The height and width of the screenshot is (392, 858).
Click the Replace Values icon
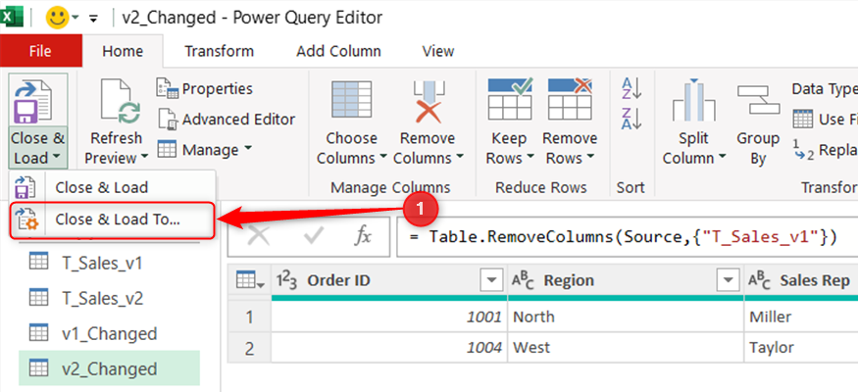click(803, 150)
